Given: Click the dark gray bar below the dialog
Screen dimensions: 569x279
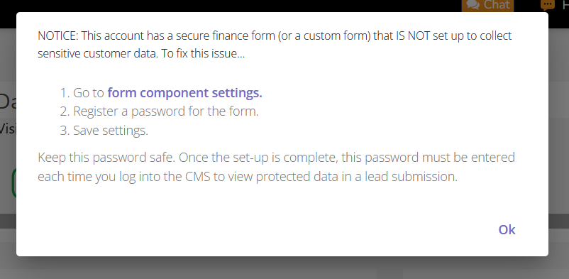Looking at the screenshot, I should point(8,221).
